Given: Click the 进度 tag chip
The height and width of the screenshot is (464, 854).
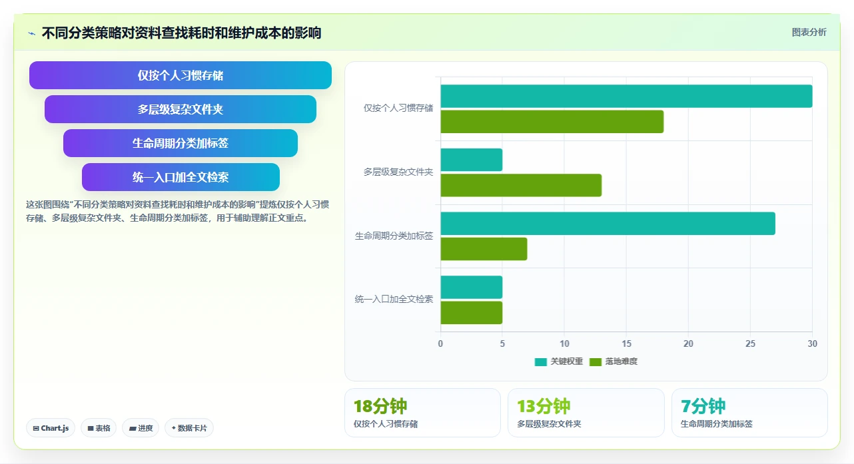Looking at the screenshot, I should click(x=141, y=428).
